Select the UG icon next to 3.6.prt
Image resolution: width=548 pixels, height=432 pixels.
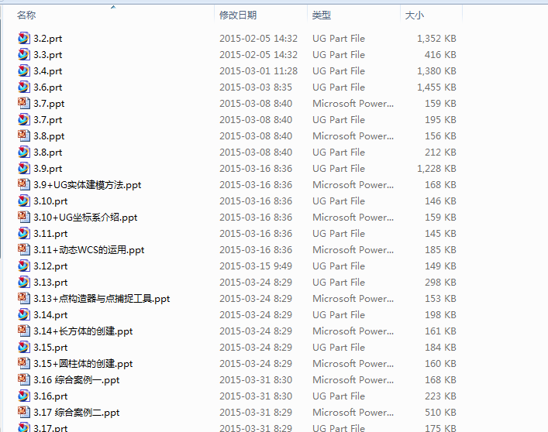pos(24,87)
